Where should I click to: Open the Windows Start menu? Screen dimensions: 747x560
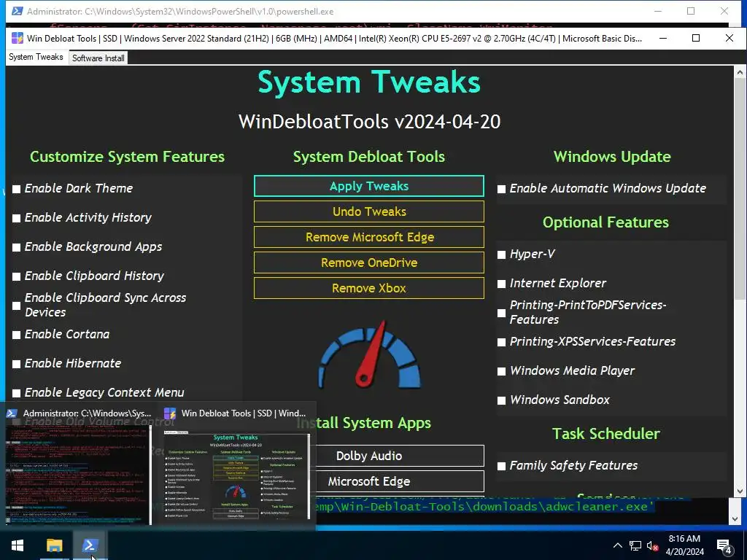(x=18, y=545)
